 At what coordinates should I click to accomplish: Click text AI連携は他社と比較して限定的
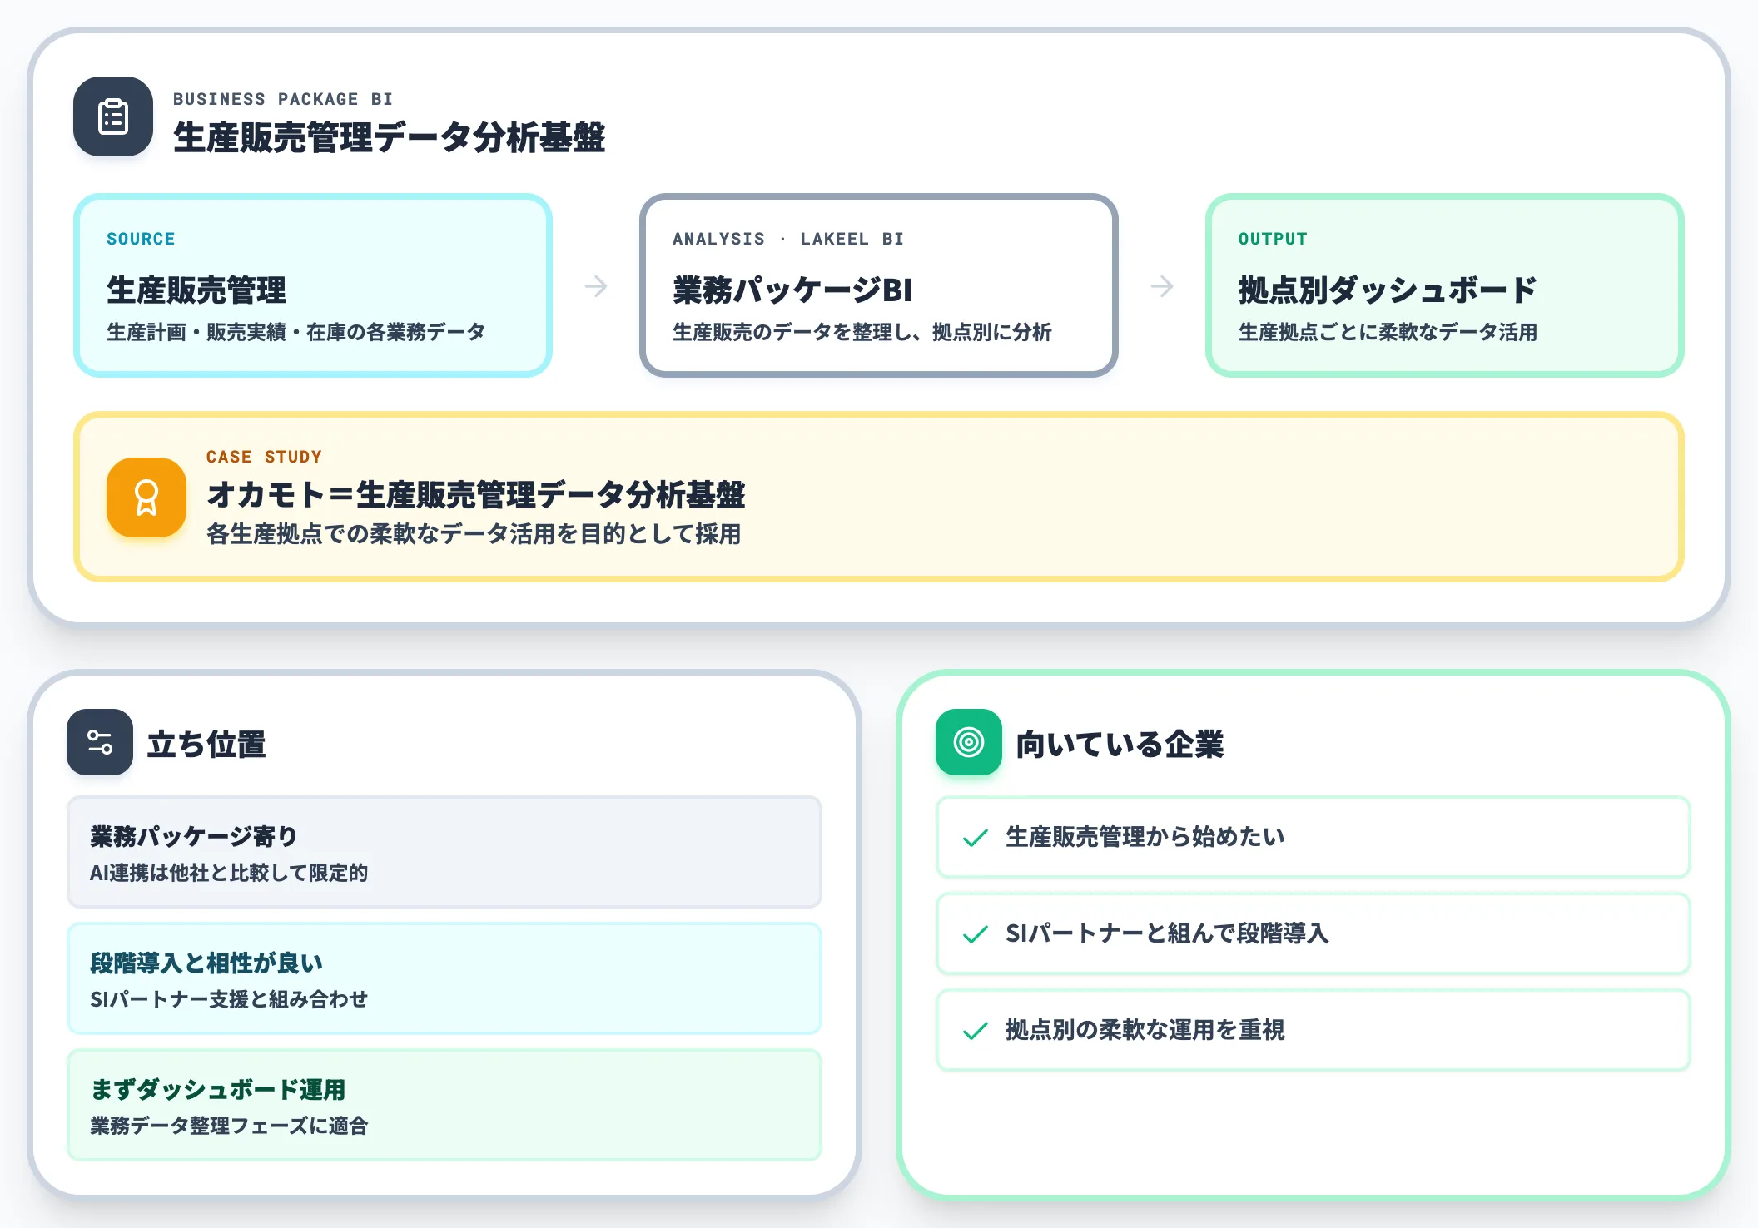pyautogui.click(x=229, y=873)
